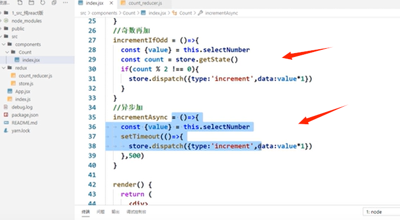Click the New File icon in explorer header
The image size is (400, 220).
pos(20,3)
